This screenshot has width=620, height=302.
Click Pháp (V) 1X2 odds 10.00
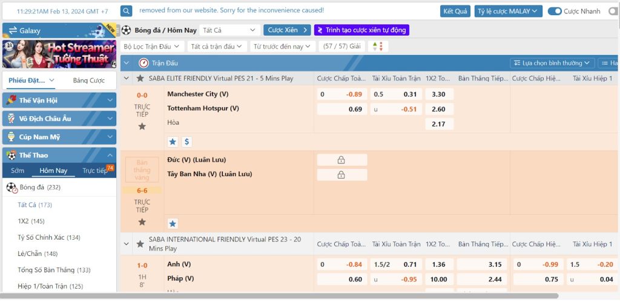[x=439, y=279]
